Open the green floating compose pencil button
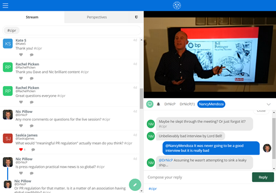 pyautogui.click(x=135, y=185)
